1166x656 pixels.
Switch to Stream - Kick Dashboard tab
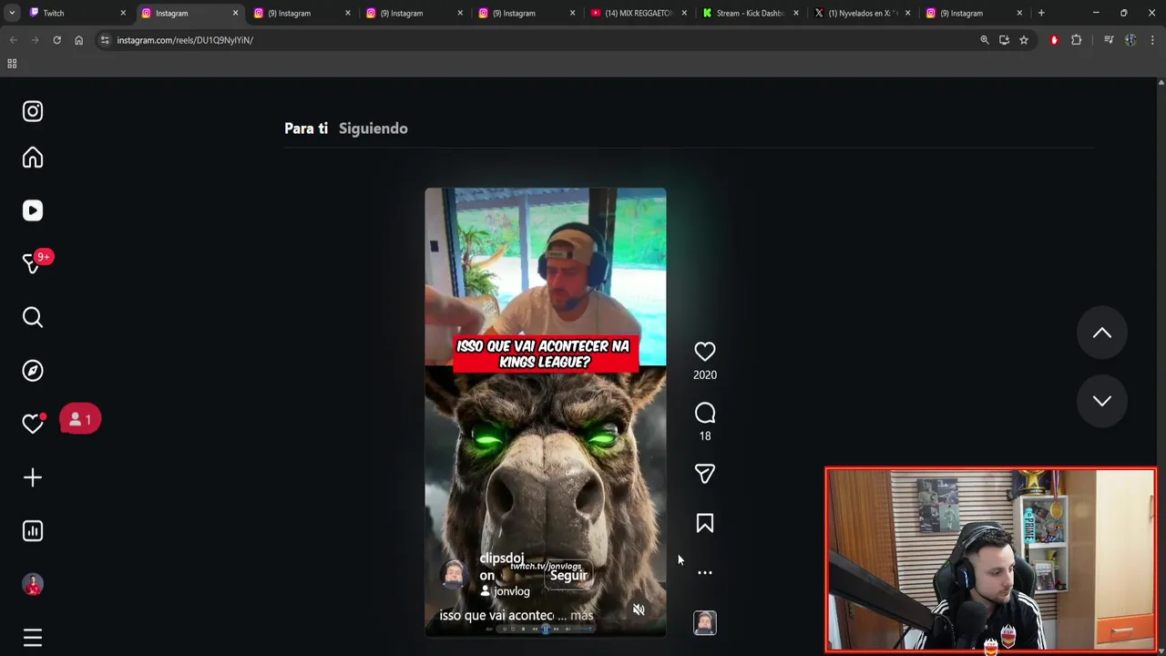point(749,13)
